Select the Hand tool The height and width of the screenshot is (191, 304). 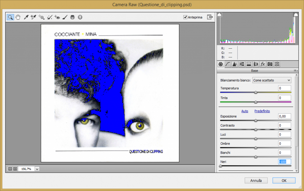(x=18, y=17)
